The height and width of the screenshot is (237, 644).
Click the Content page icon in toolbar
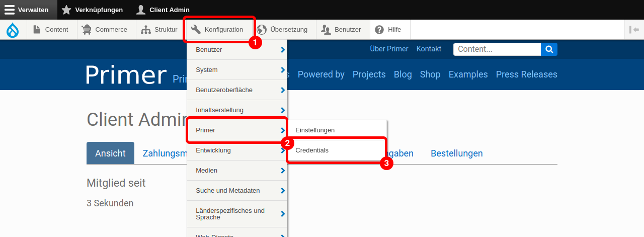click(37, 30)
